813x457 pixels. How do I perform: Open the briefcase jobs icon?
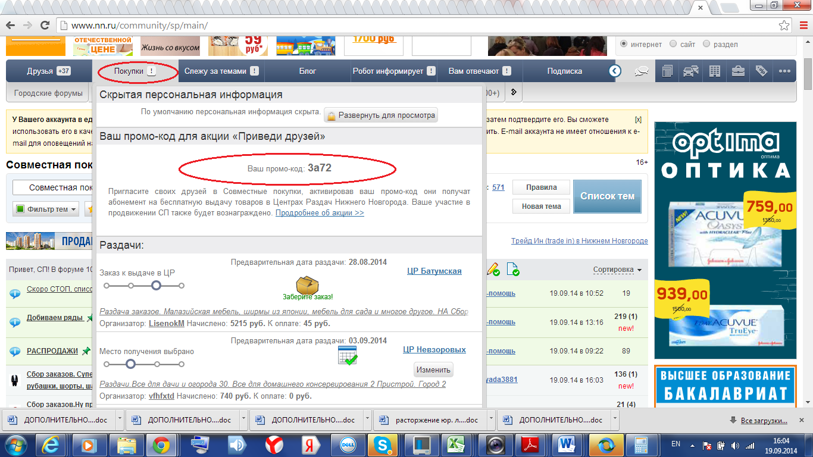[x=738, y=71]
